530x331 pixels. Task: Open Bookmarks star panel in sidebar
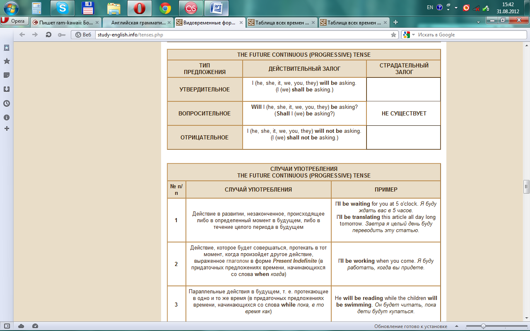pos(7,61)
